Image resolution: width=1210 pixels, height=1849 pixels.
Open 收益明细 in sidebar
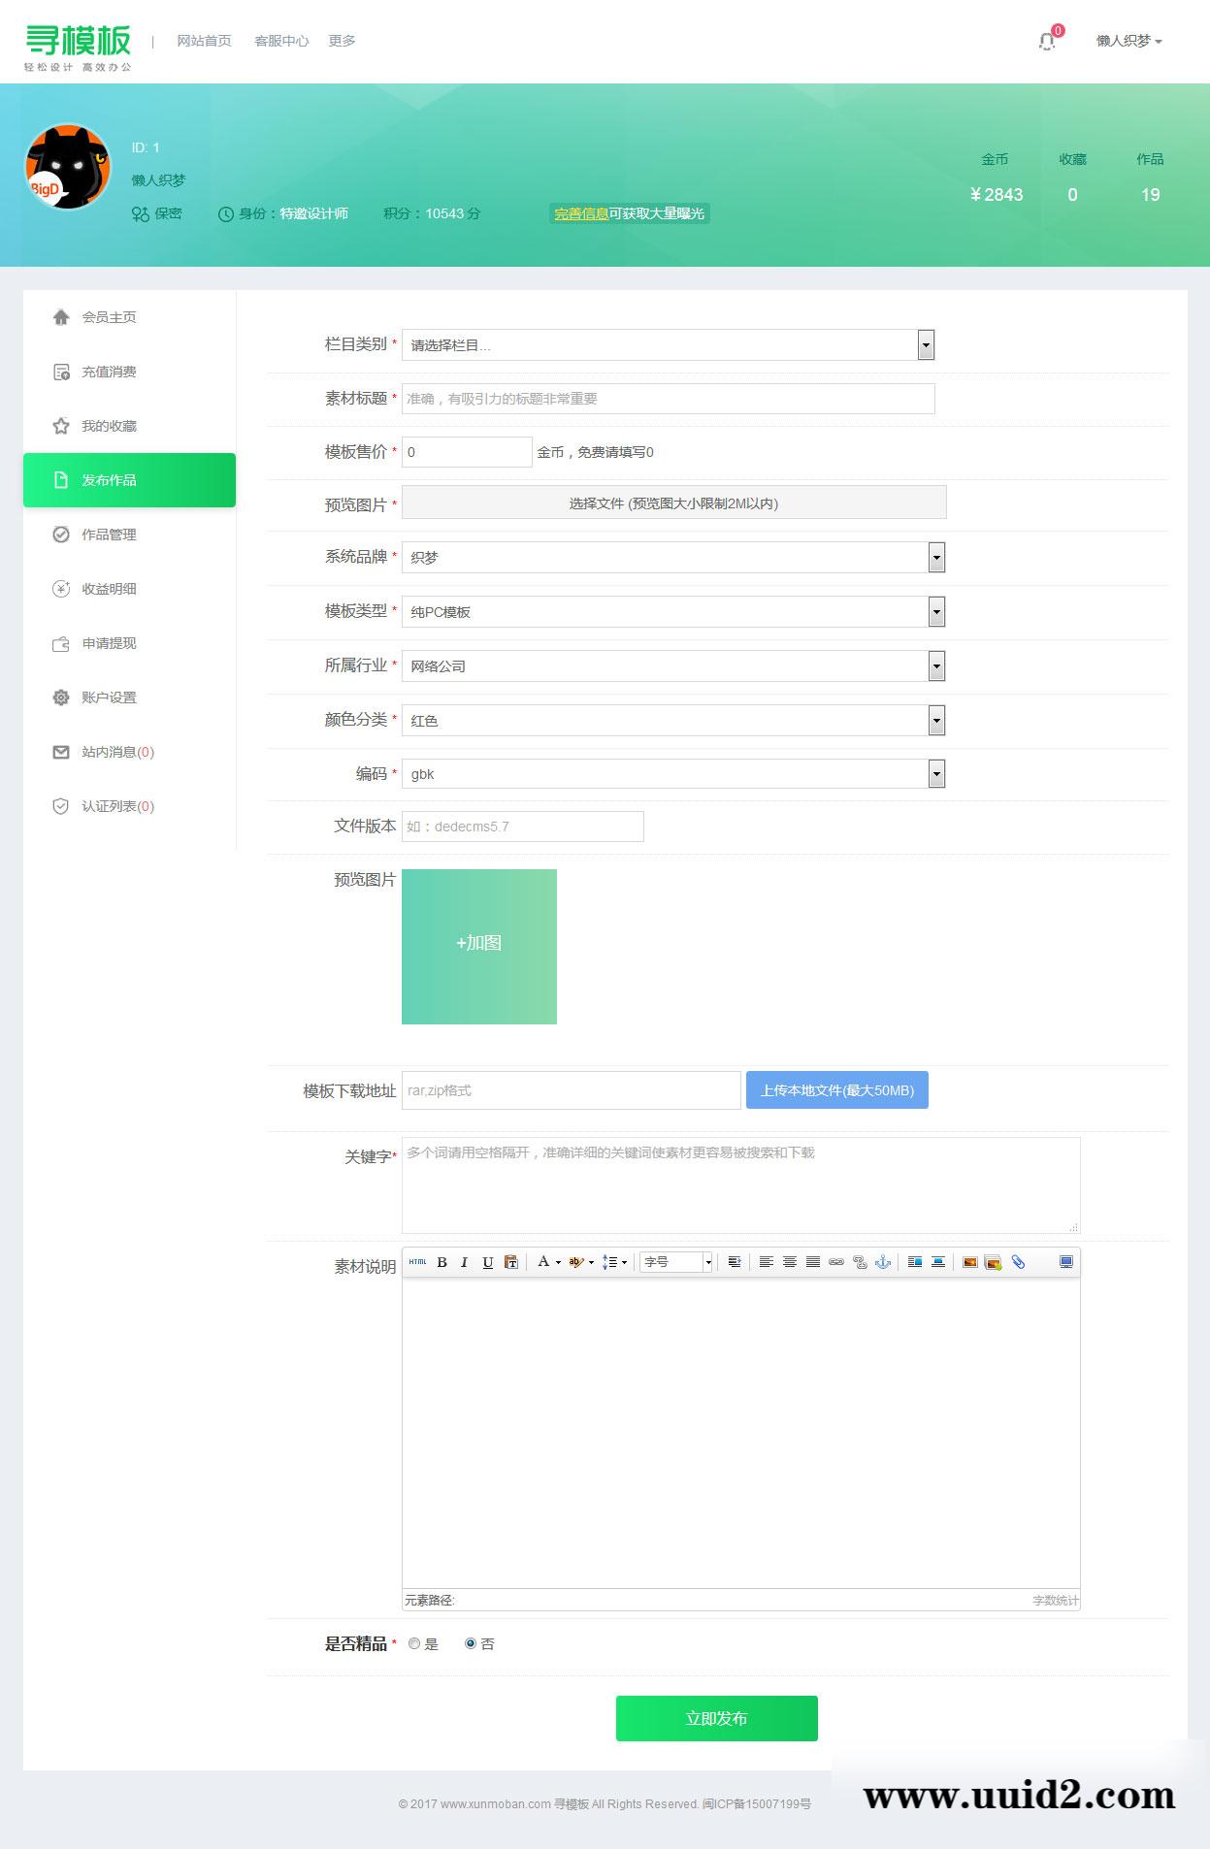(129, 589)
